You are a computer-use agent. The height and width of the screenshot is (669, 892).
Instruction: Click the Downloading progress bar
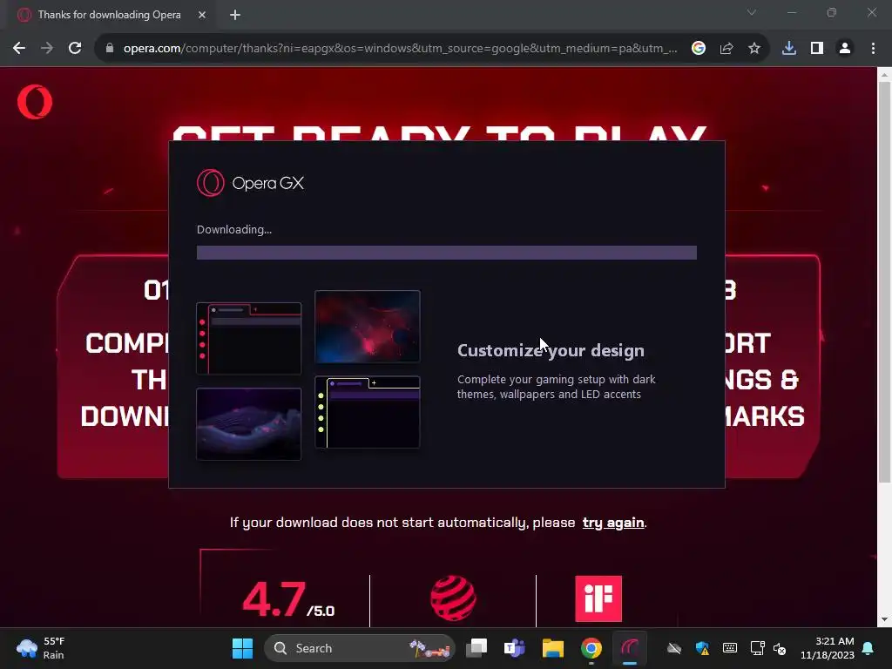(x=447, y=253)
